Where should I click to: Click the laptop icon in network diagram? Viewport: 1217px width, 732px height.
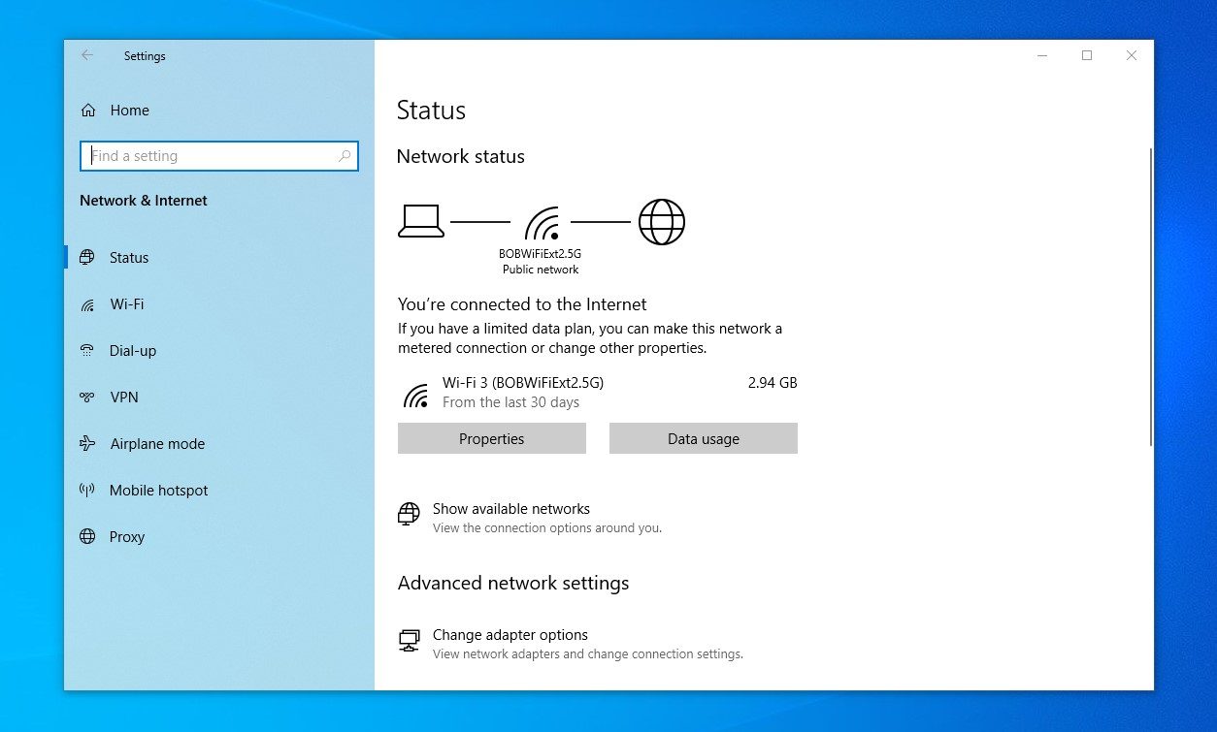[421, 222]
